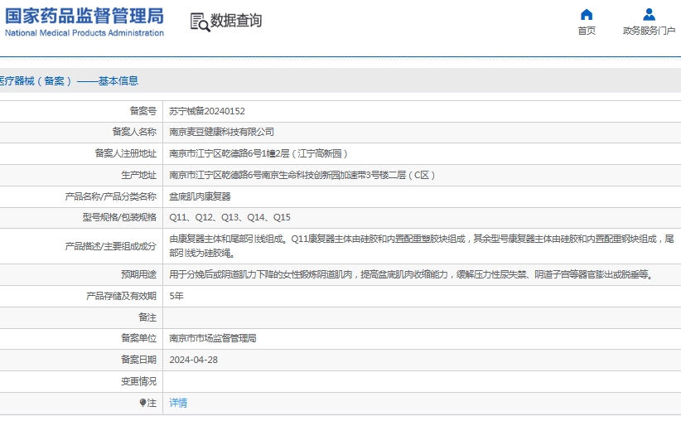Click the 备注 row label

[x=147, y=317]
